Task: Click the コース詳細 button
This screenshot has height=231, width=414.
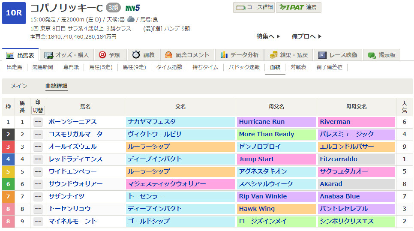Action: point(254,7)
